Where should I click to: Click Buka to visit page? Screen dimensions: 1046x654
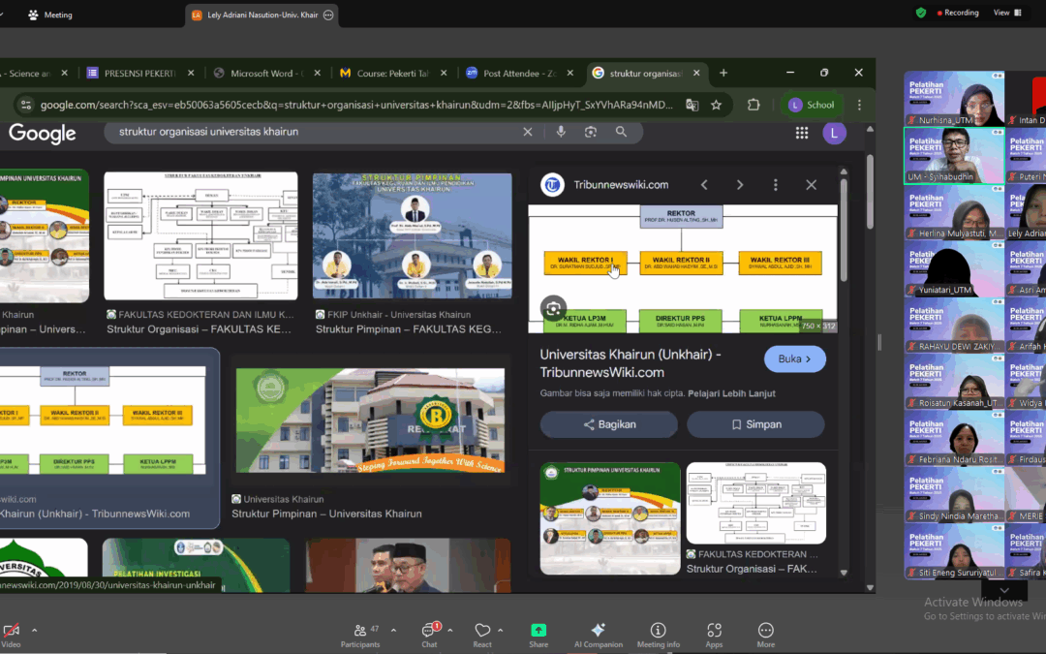click(x=794, y=359)
